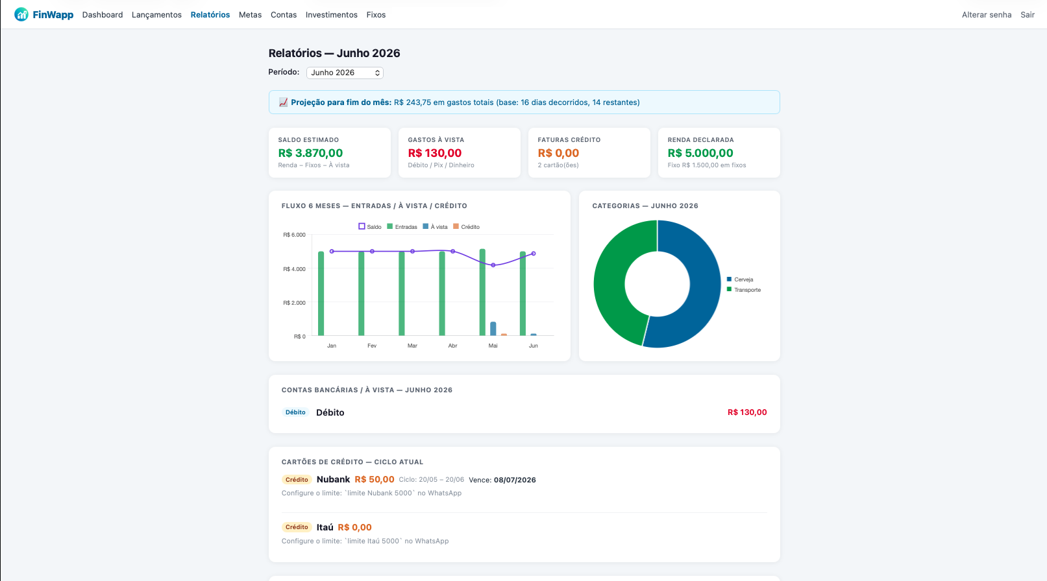Toggle the À vista legend item

click(435, 227)
